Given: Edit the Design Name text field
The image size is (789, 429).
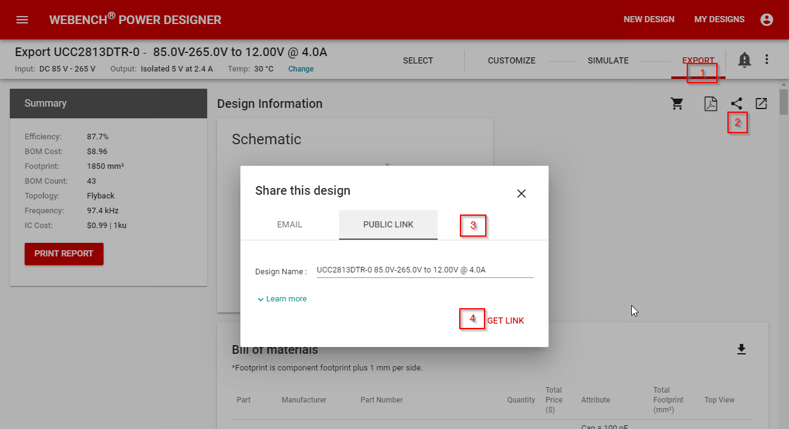Looking at the screenshot, I should click(425, 270).
